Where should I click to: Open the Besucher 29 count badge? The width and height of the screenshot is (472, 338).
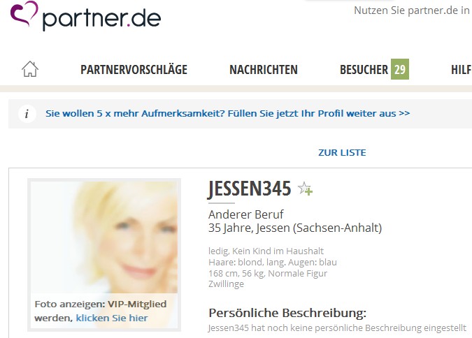pyautogui.click(x=400, y=69)
